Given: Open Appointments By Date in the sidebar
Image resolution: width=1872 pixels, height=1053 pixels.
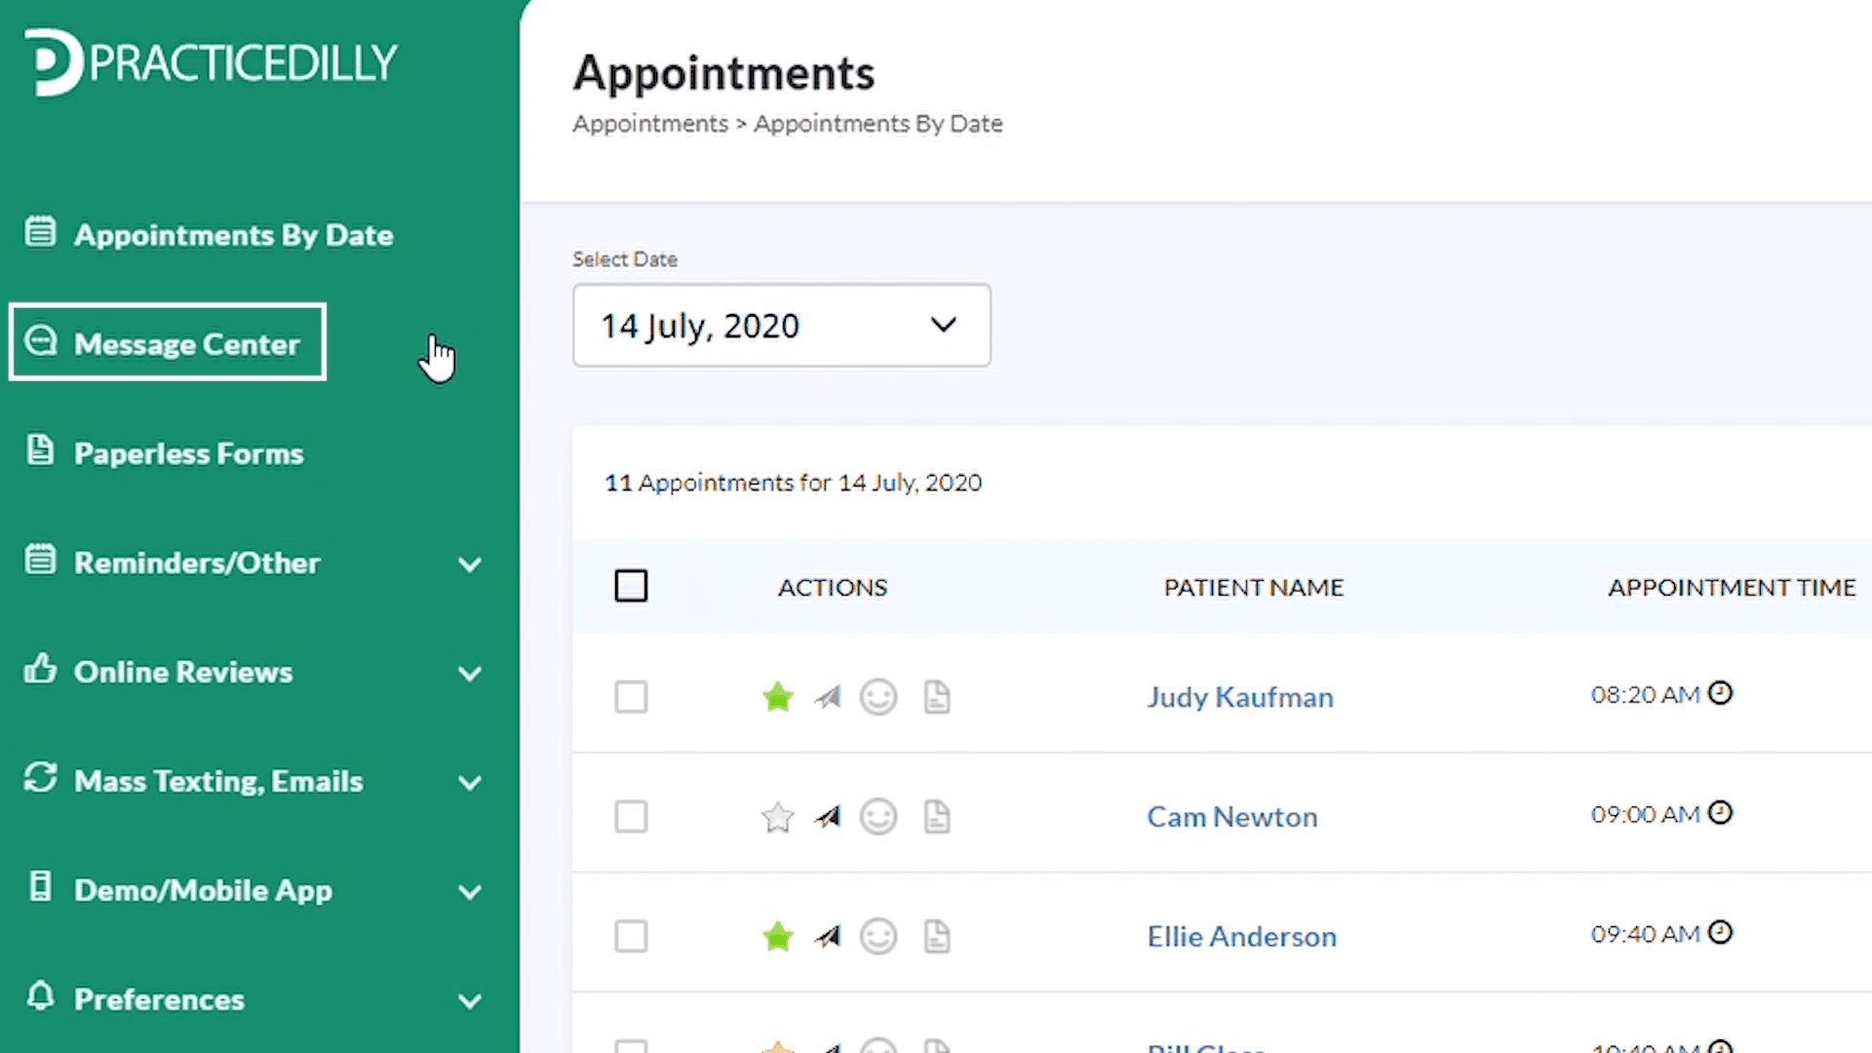Looking at the screenshot, I should pos(234,235).
